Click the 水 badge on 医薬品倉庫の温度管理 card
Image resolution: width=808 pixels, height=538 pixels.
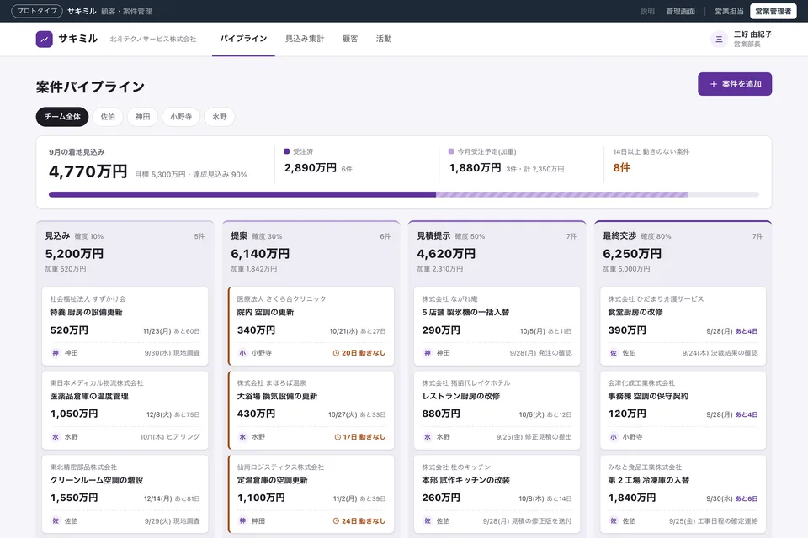[56, 437]
